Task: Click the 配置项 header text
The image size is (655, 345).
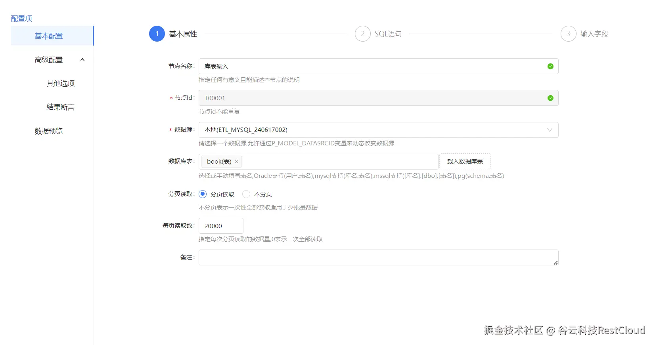Action: click(x=21, y=19)
